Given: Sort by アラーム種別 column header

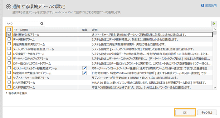Looking at the screenshot, I should click(21, 30).
